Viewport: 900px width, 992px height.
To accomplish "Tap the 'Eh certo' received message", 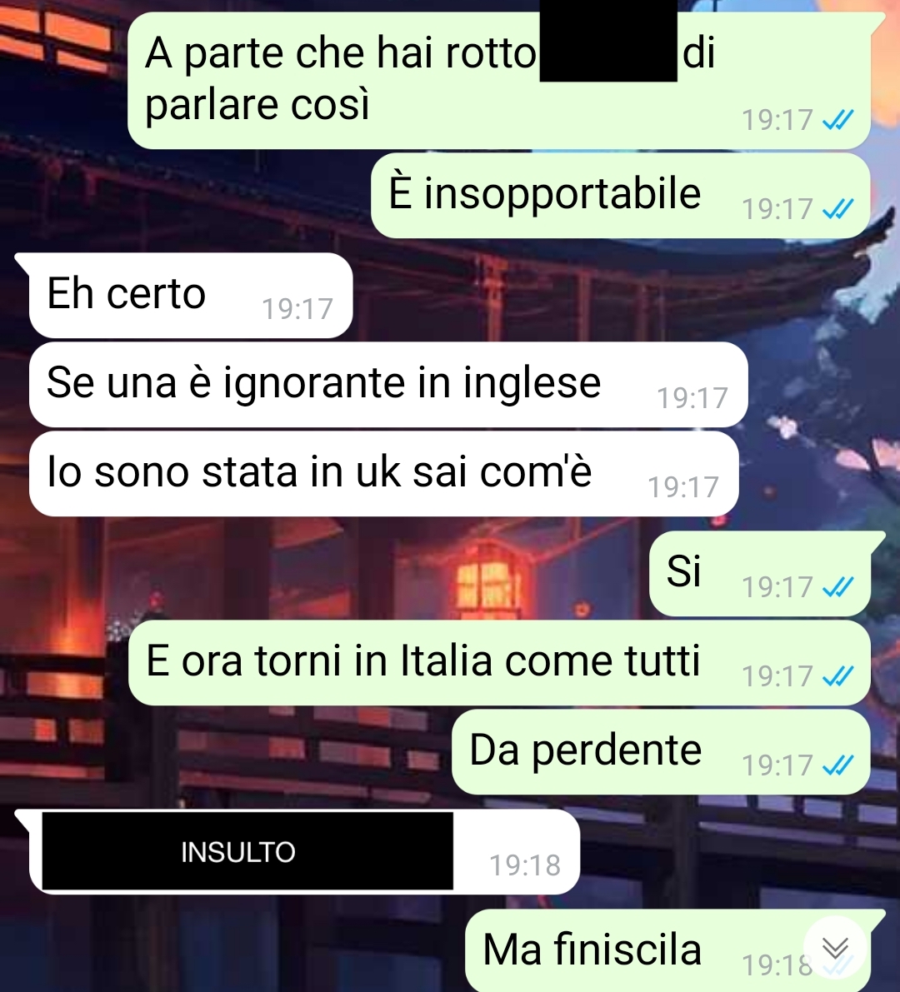I will pos(191,296).
